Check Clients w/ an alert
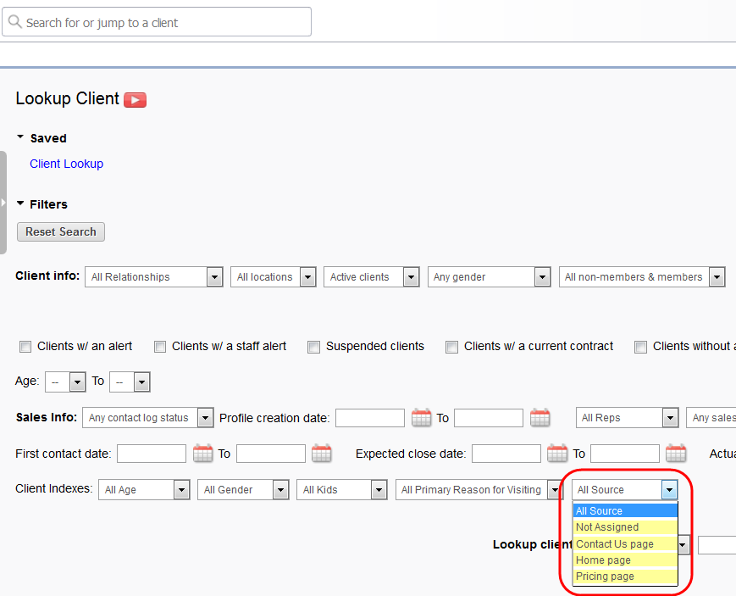The height and width of the screenshot is (596, 736). 25,346
